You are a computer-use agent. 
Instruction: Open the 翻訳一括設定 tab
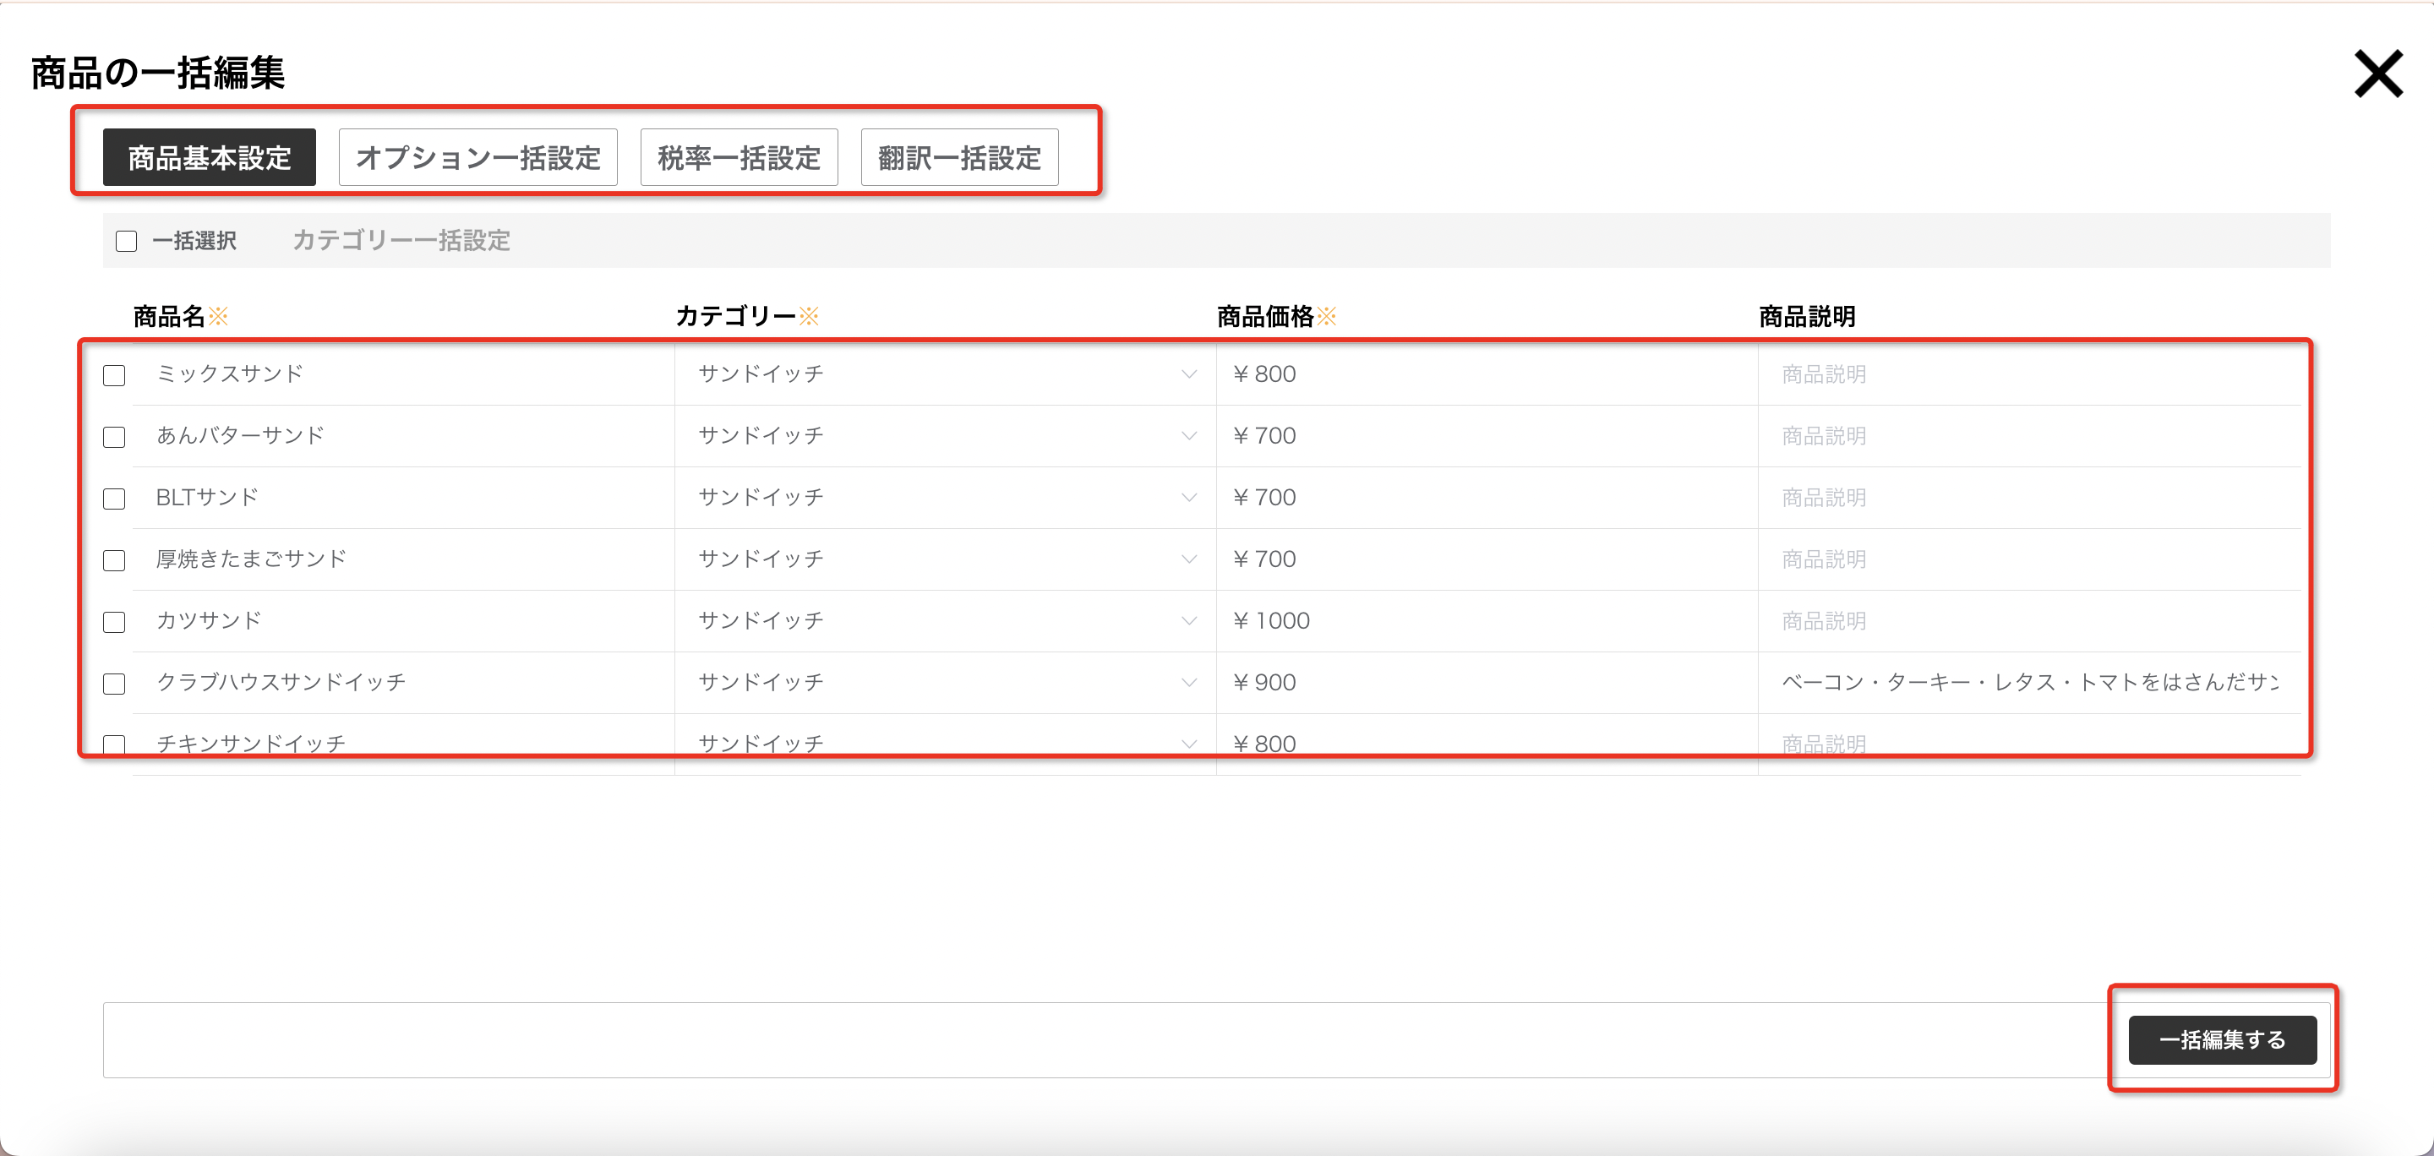(959, 157)
